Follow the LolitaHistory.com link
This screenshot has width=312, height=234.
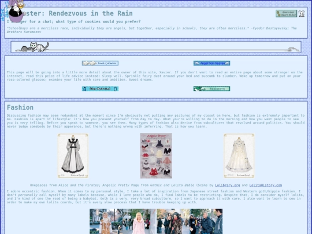point(266,185)
